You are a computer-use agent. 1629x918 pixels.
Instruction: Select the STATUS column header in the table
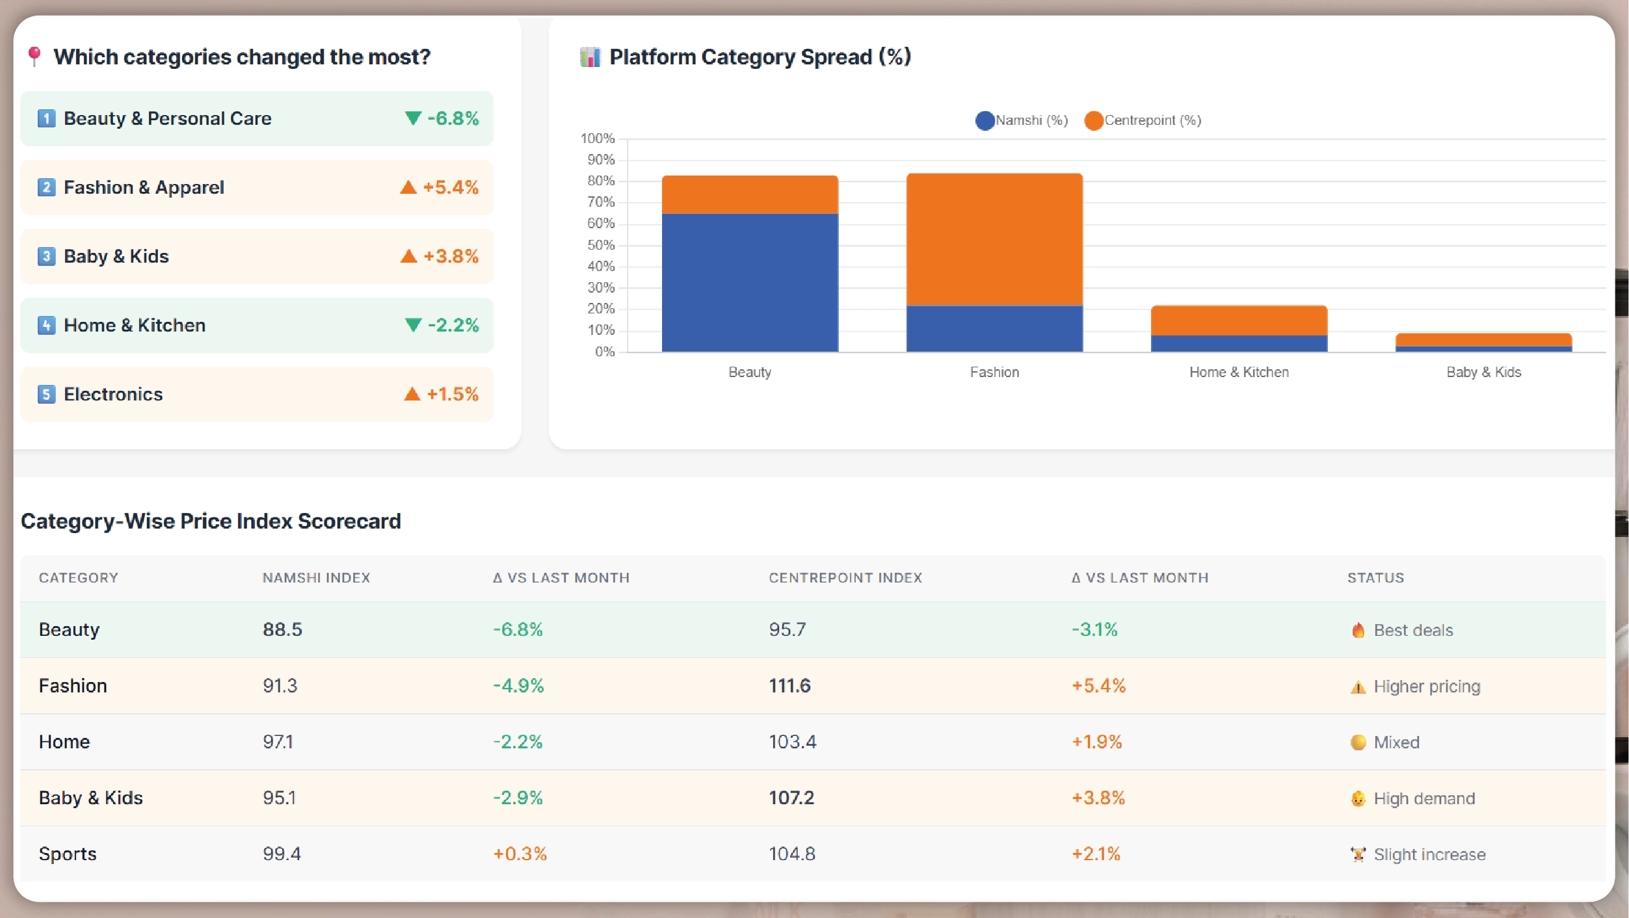point(1375,577)
